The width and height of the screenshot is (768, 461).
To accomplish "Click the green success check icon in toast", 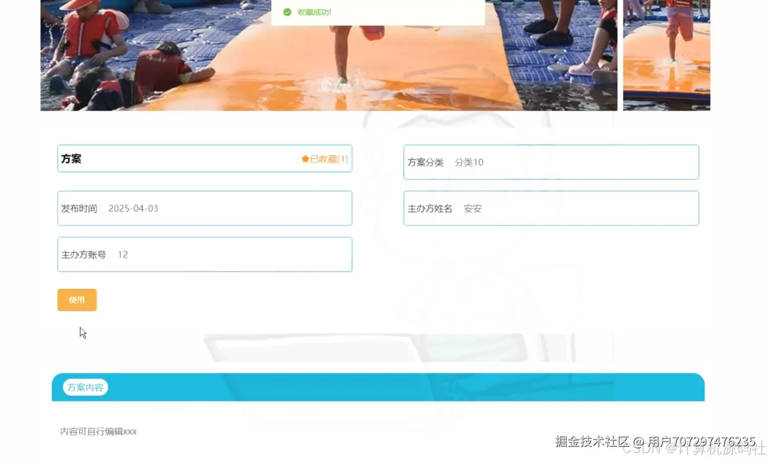I will [287, 12].
